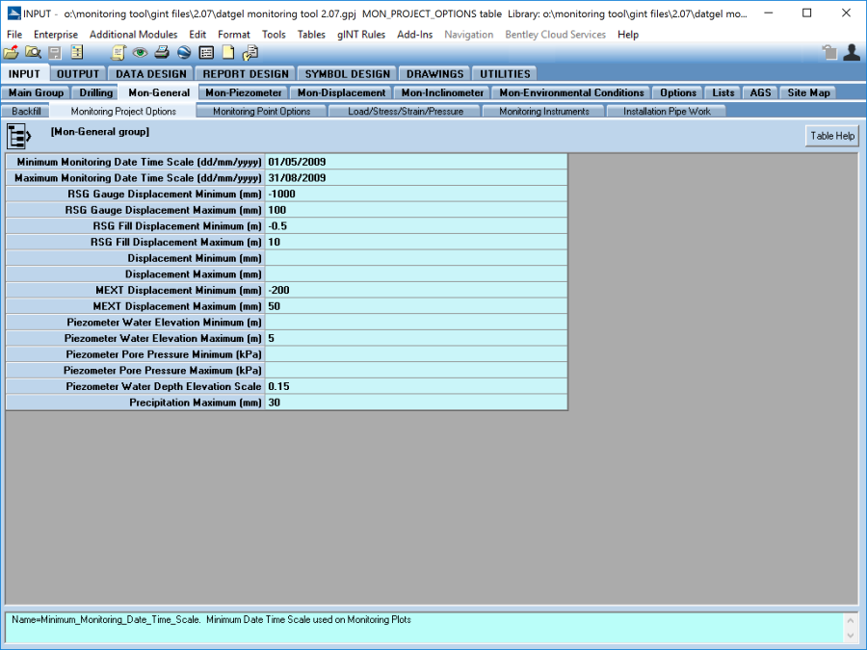
Task: Click the open project folder icon
Action: 12,53
